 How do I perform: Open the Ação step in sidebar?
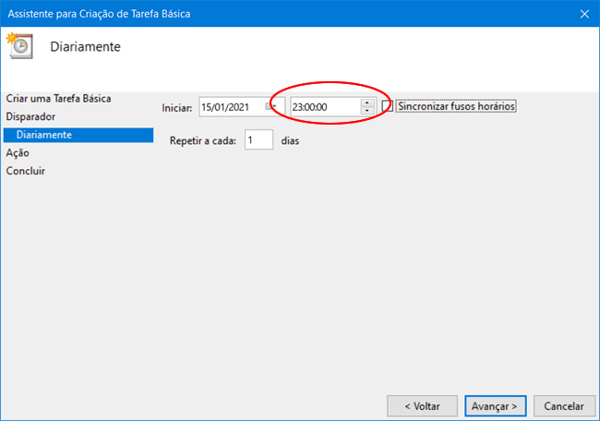tap(18, 153)
